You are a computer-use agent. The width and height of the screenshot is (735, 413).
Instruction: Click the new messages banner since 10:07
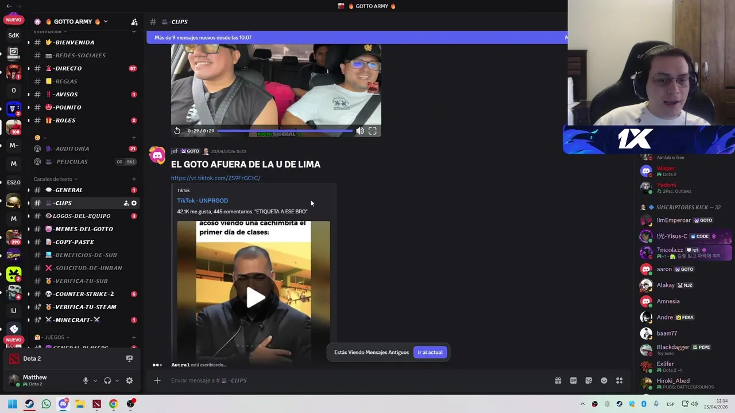[x=357, y=37]
